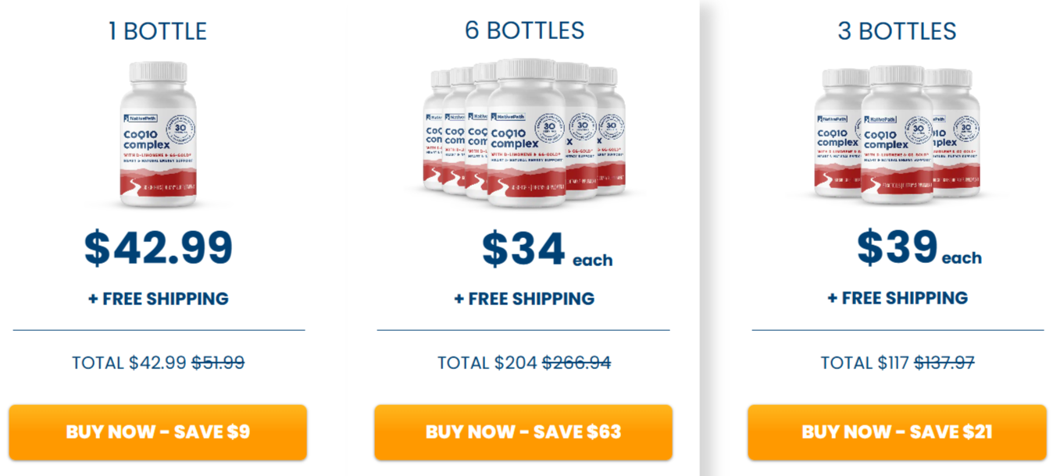
Task: Select the 3 BOTTLES heading
Action: 897,31
